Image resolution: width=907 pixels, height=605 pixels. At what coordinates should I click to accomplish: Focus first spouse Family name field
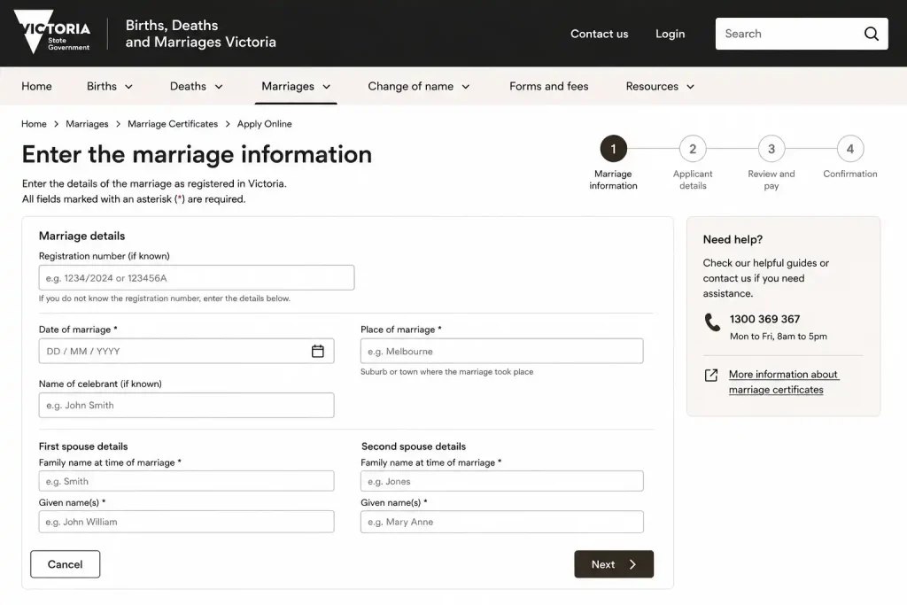tap(186, 481)
